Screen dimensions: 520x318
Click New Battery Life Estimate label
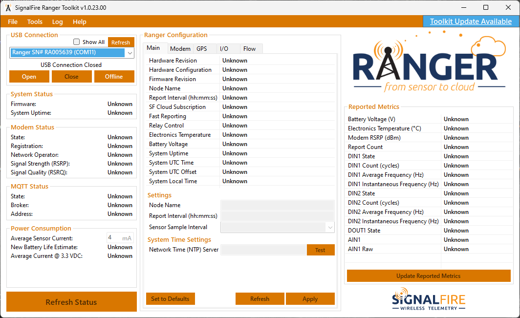[44, 247]
